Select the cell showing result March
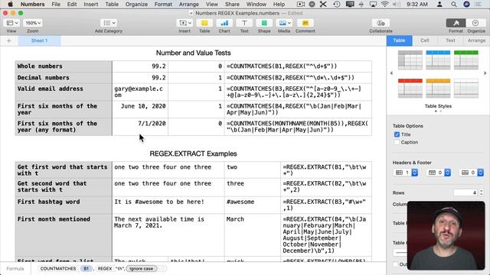The image size is (490, 275). click(252, 235)
